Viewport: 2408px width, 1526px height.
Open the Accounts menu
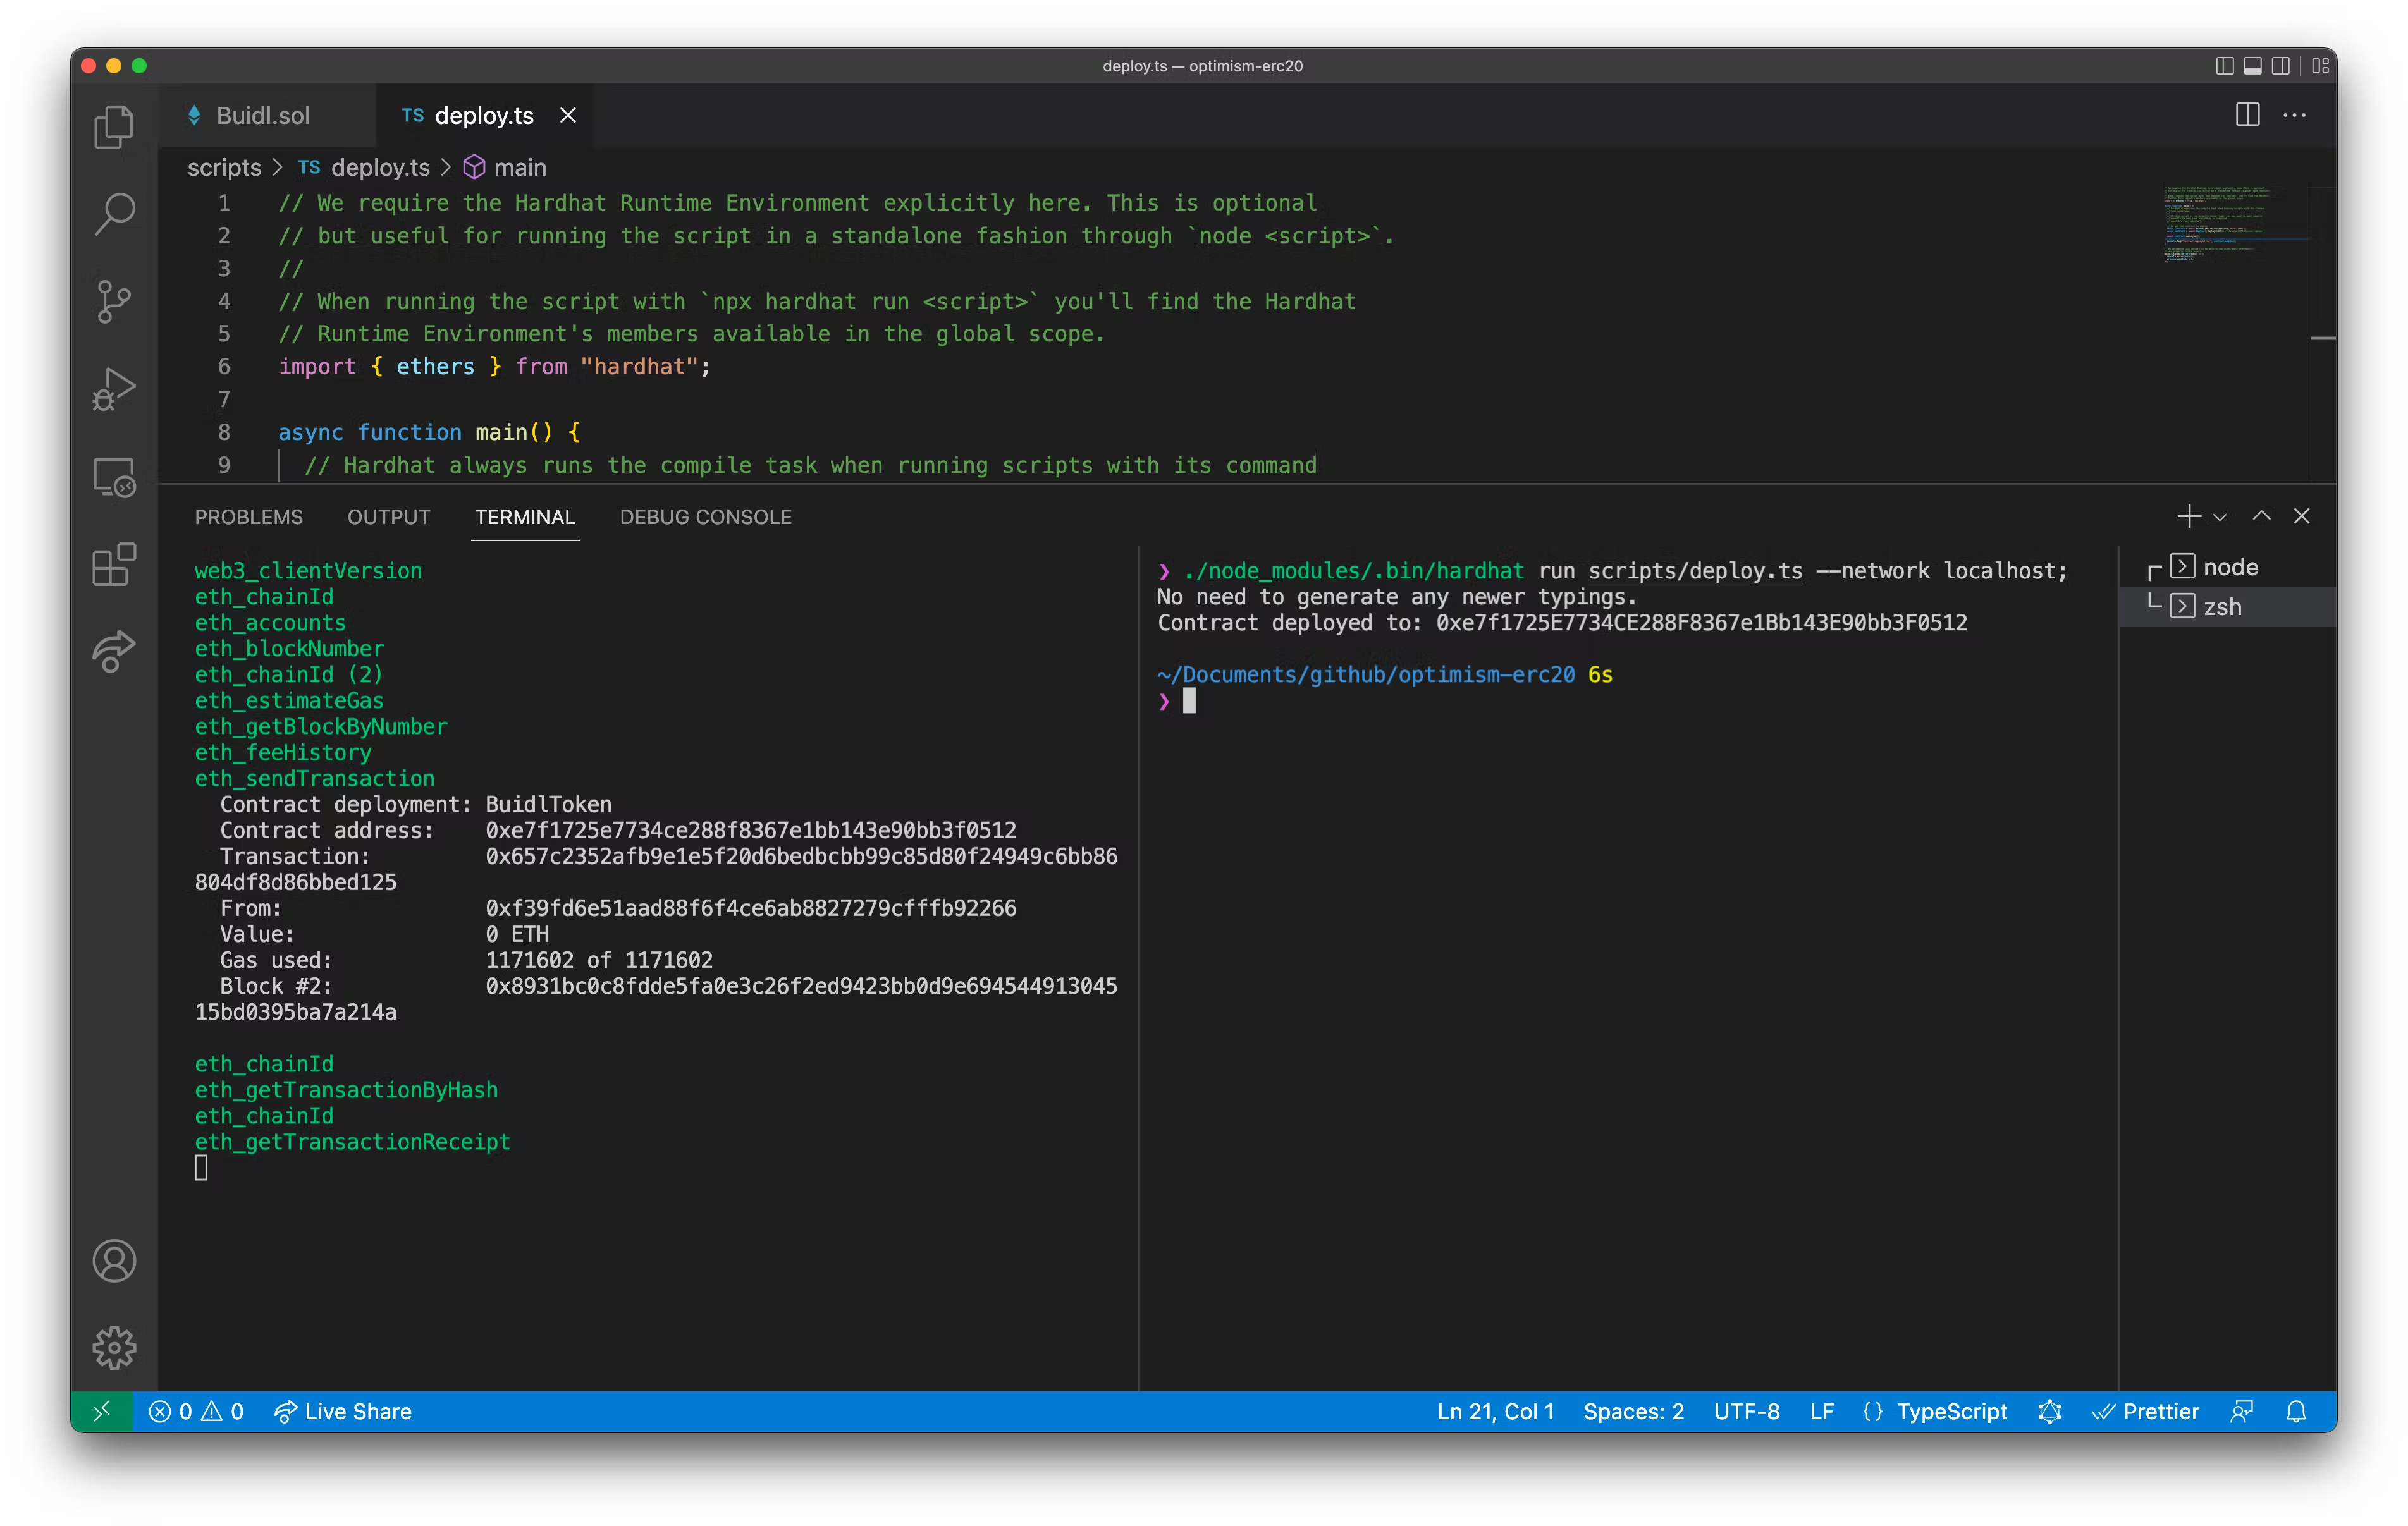click(x=114, y=1260)
